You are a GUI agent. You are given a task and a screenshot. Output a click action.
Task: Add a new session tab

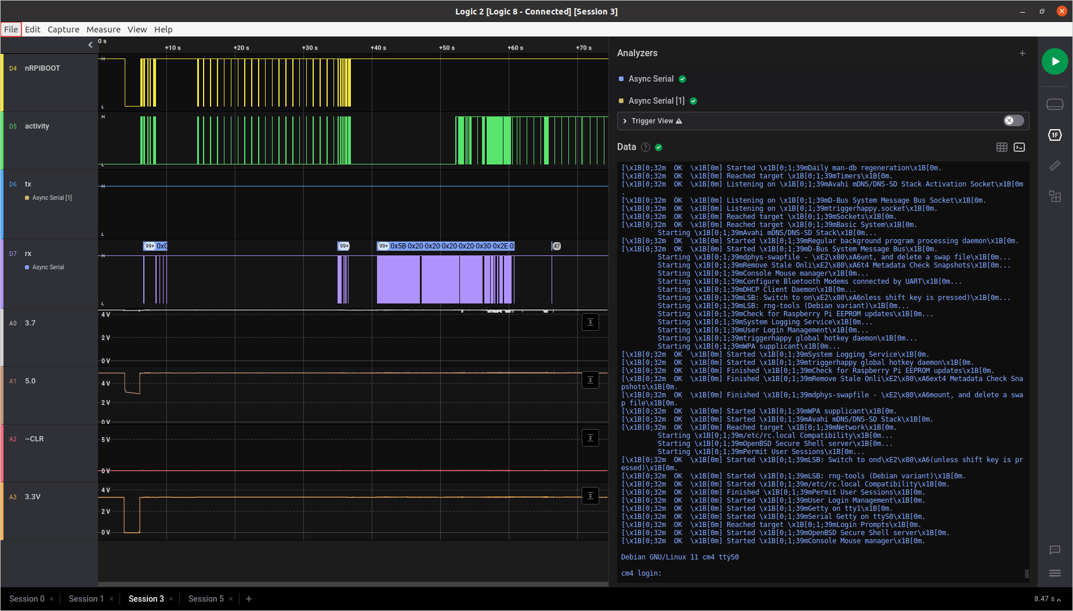coord(249,599)
